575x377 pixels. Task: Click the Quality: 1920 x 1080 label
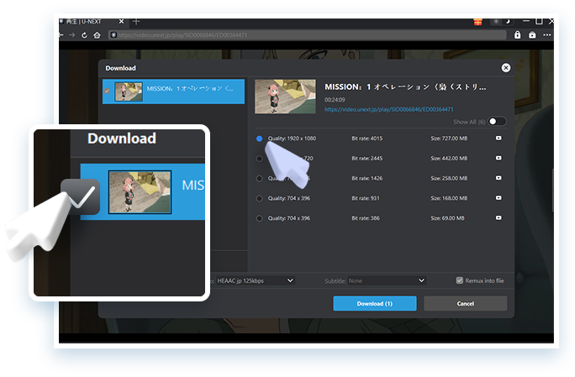tap(292, 139)
